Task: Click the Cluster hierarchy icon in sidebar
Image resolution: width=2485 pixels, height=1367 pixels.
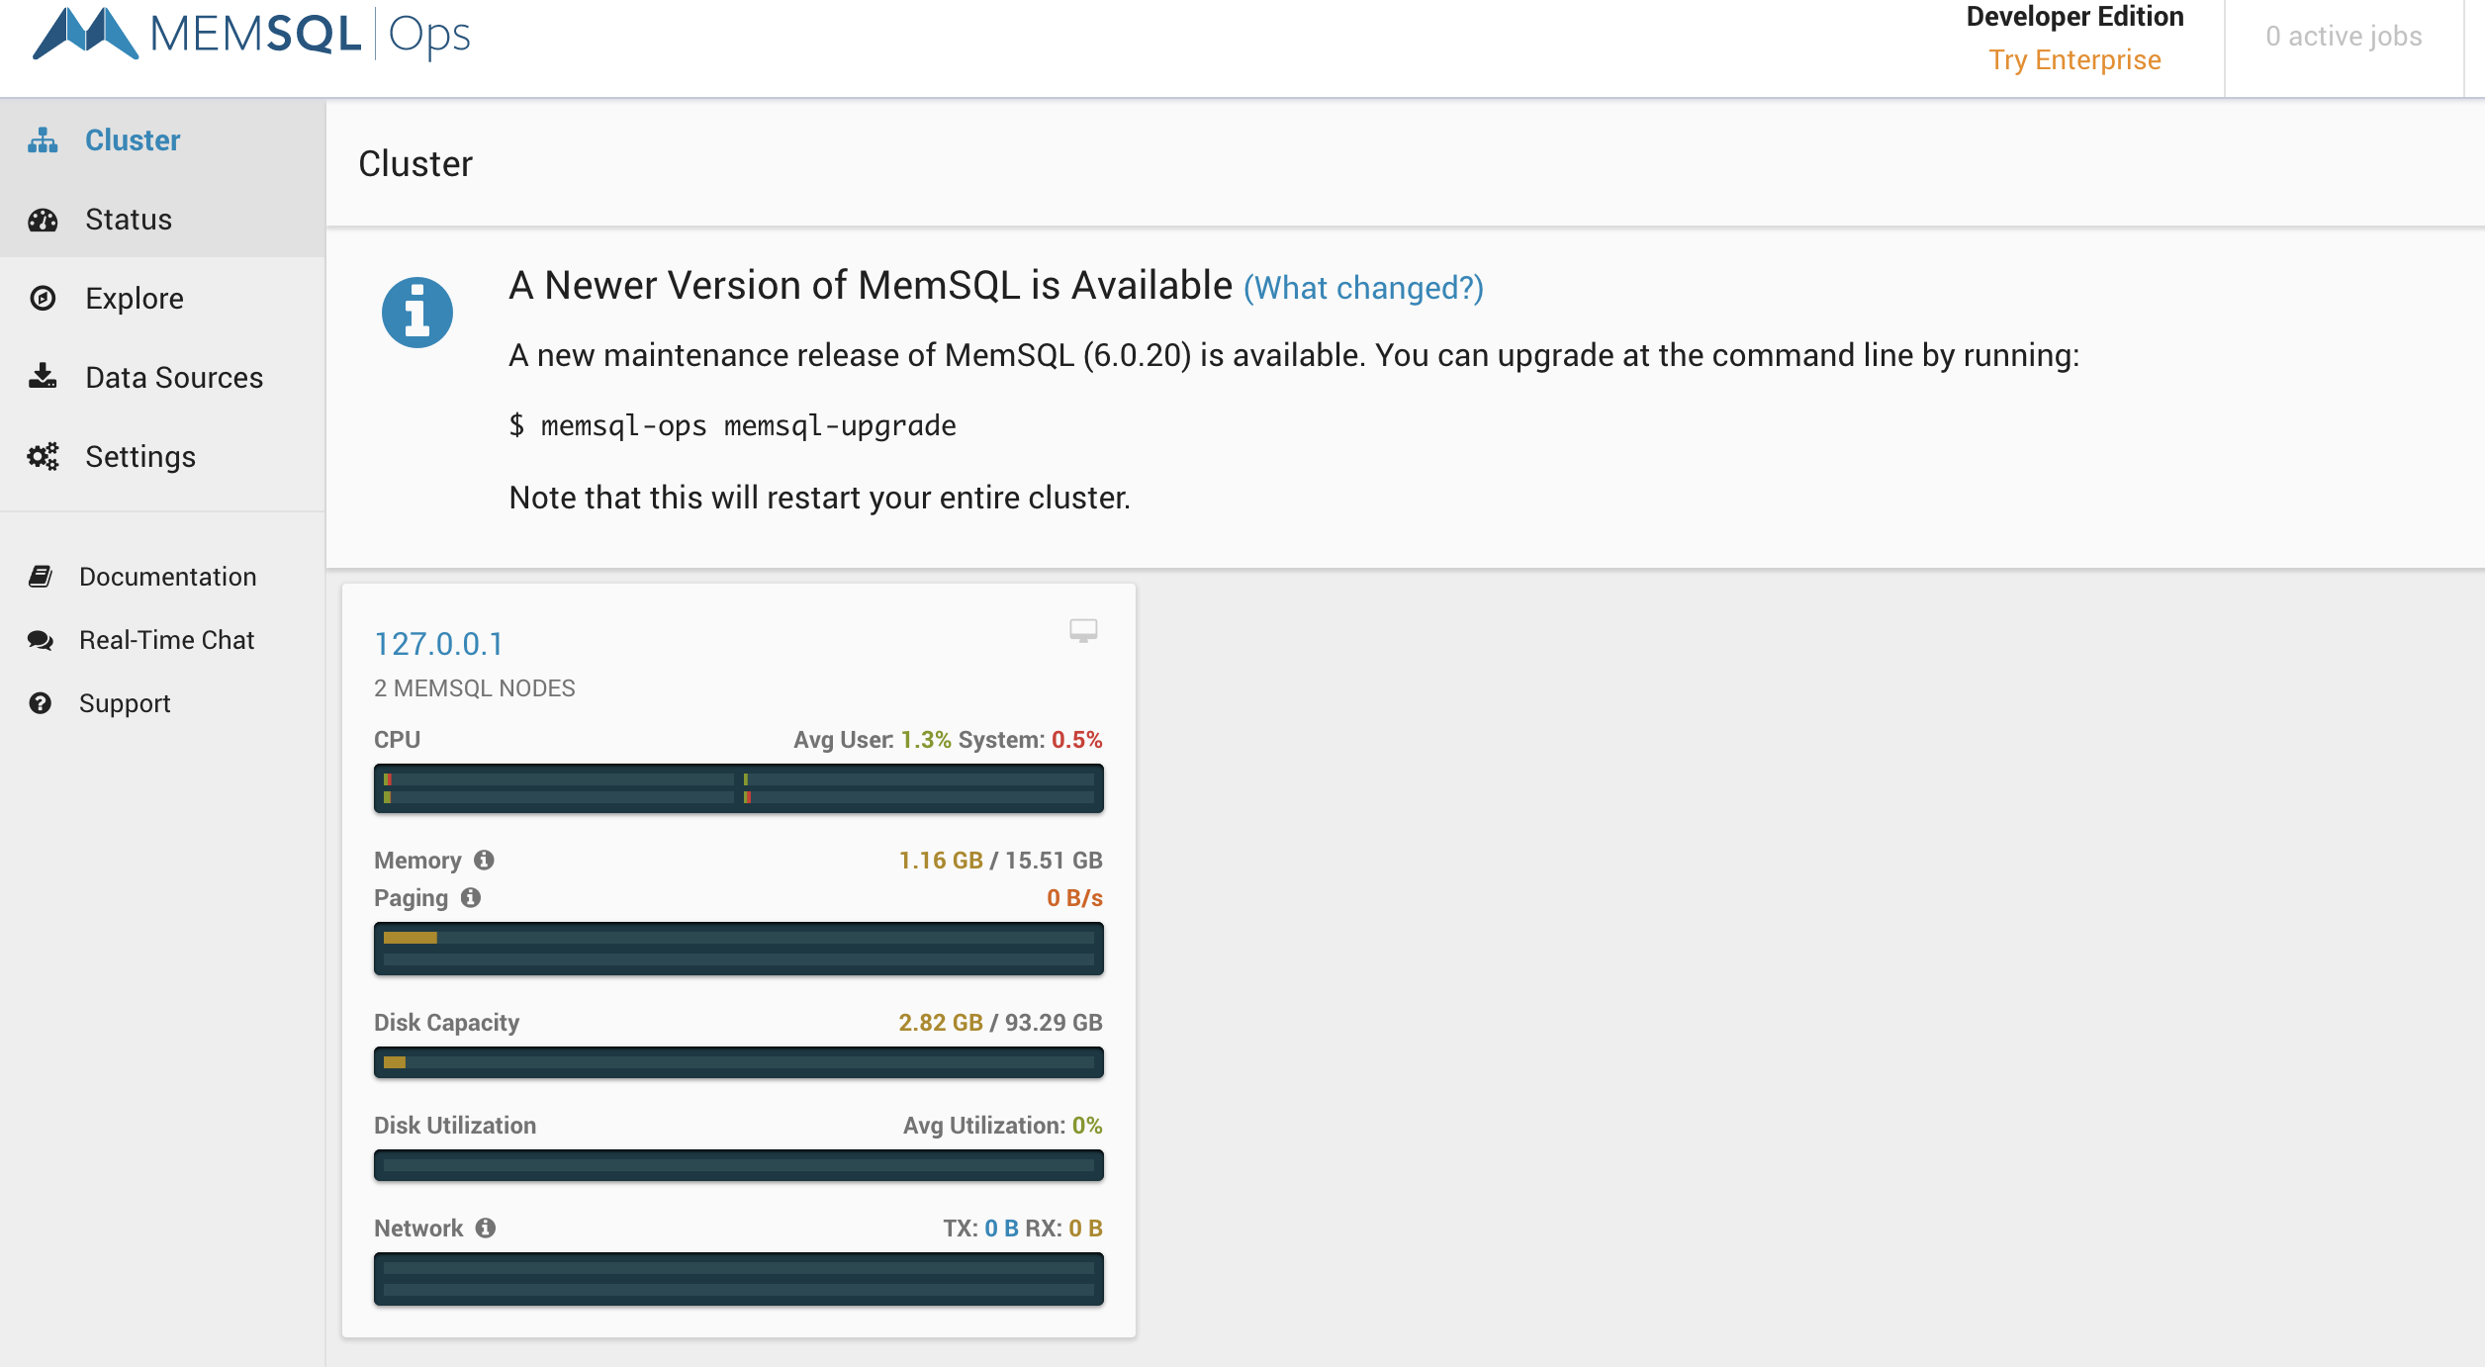Action: coord(43,140)
